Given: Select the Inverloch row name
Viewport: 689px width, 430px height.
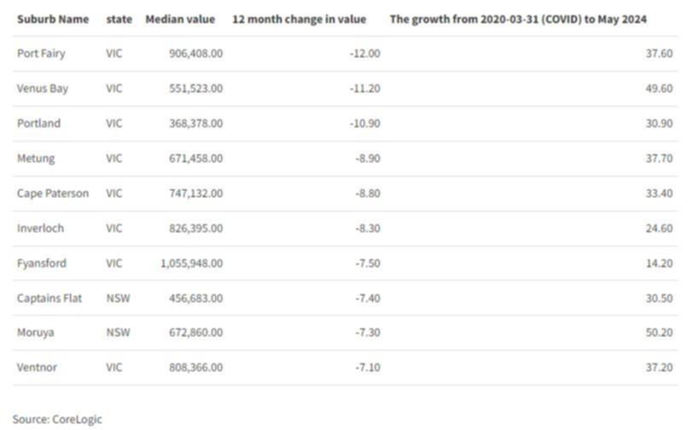Looking at the screenshot, I should [x=40, y=229].
